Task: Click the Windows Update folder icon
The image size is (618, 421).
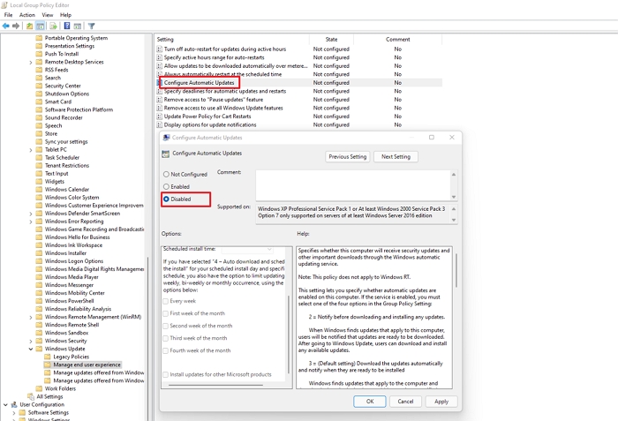Action: [39, 349]
